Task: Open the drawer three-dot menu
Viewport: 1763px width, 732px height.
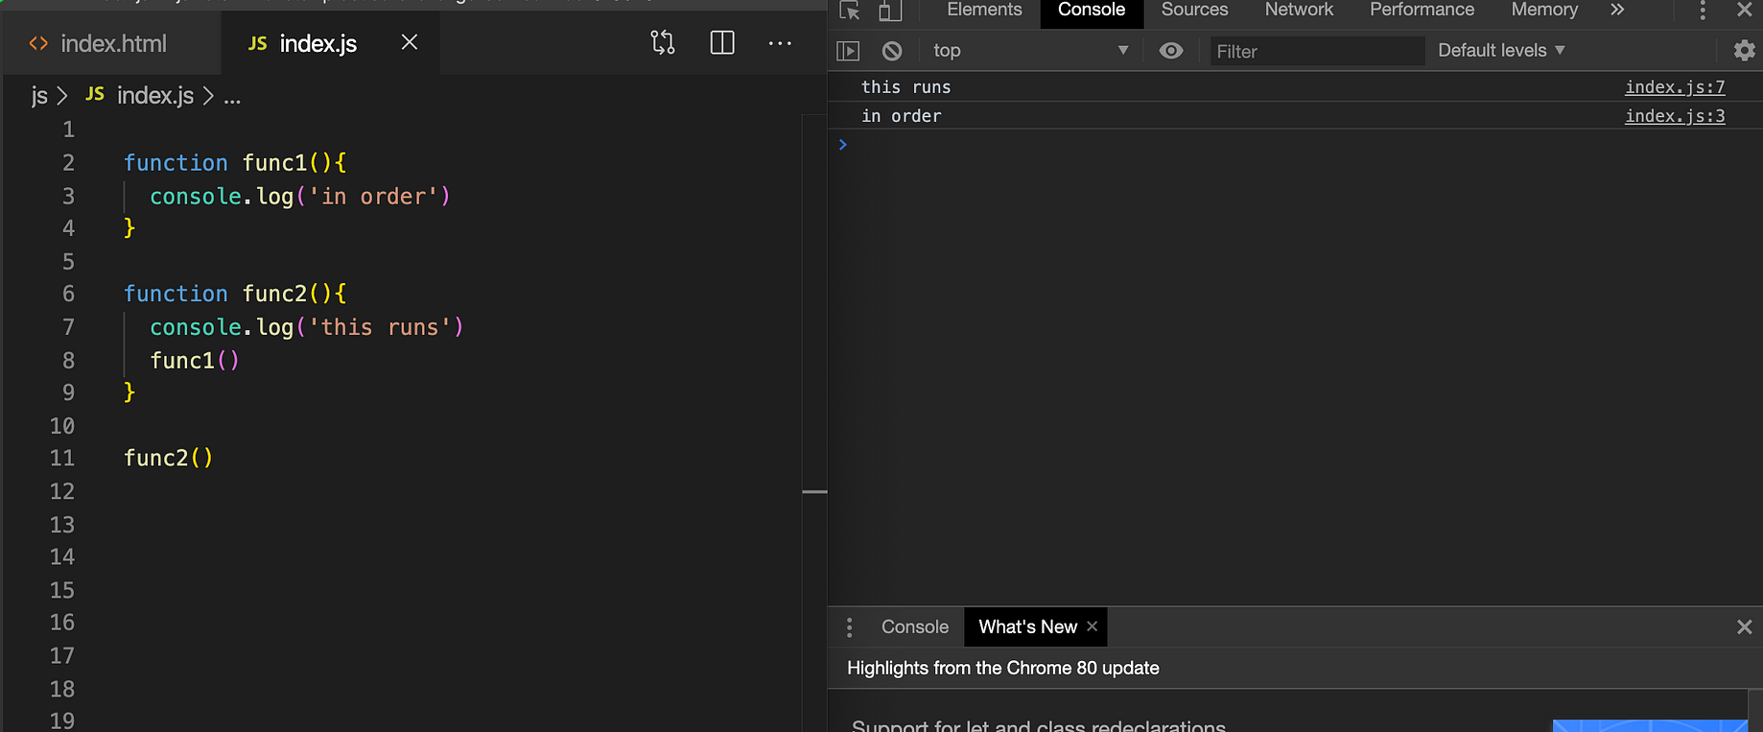Action: tap(849, 627)
